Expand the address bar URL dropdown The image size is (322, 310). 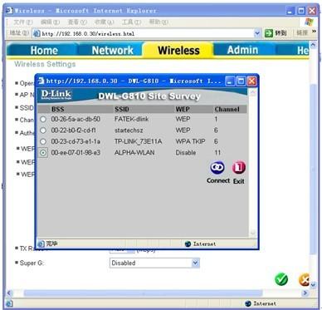(257, 33)
